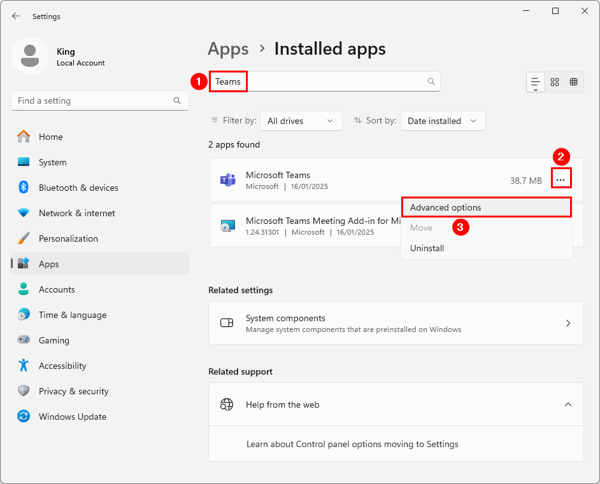The image size is (600, 484).
Task: Open the Sort by Date installed dropdown
Action: click(x=442, y=121)
